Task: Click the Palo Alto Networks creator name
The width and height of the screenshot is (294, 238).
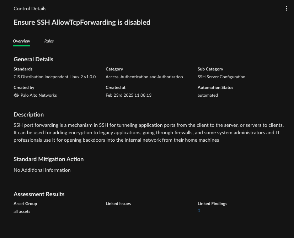Action: pyautogui.click(x=39, y=95)
